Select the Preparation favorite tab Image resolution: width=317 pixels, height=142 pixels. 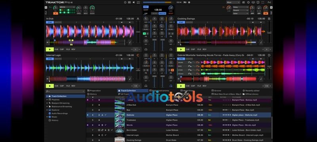pyautogui.click(x=94, y=91)
